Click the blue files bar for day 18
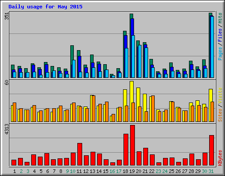The height and width of the screenshot is (176, 225). (x=126, y=42)
